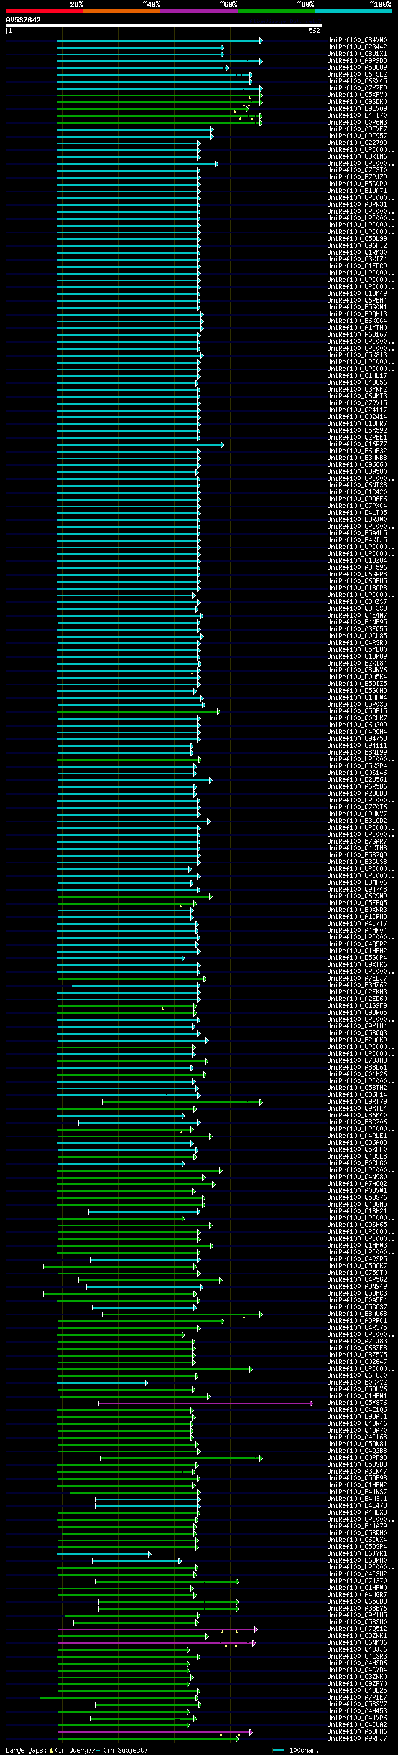The width and height of the screenshot is (398, 1755).
Task: Click the red ~20% identity legend bar
Action: tap(44, 11)
